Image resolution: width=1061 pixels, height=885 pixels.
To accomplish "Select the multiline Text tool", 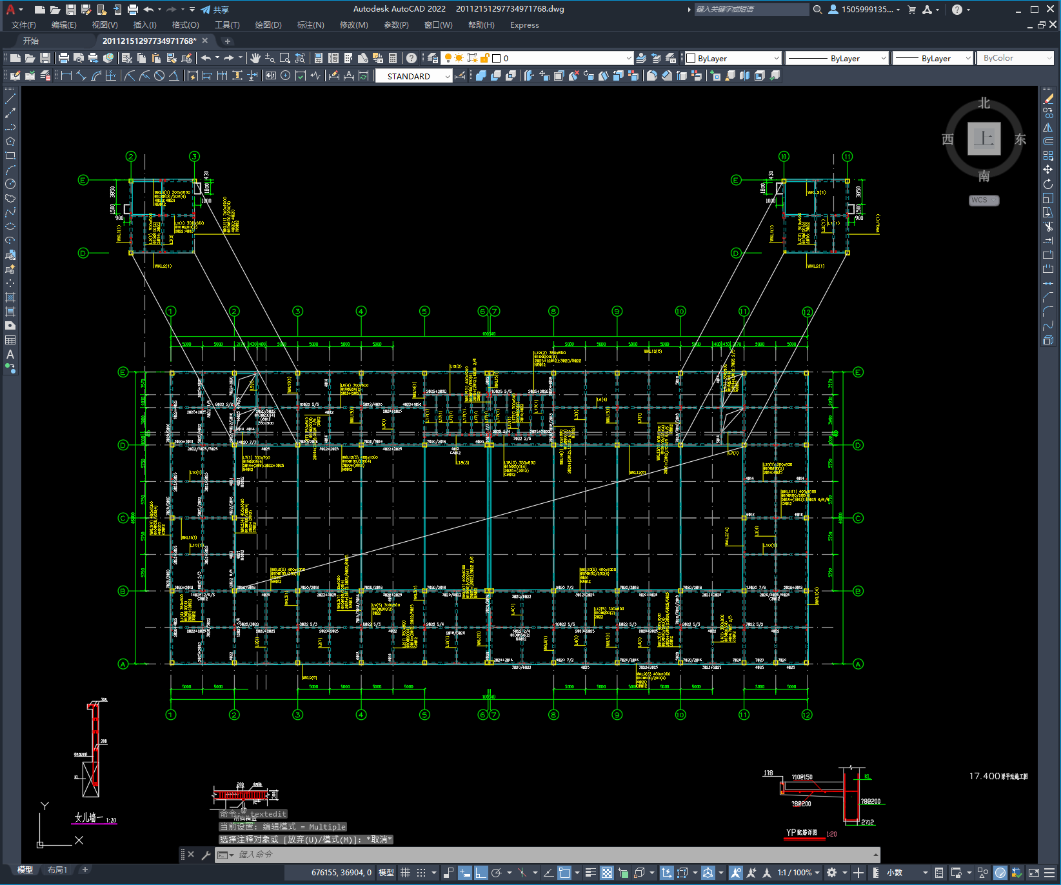I will (x=10, y=354).
